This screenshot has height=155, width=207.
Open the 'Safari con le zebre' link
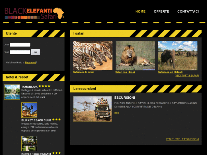pyautogui.click(x=83, y=72)
